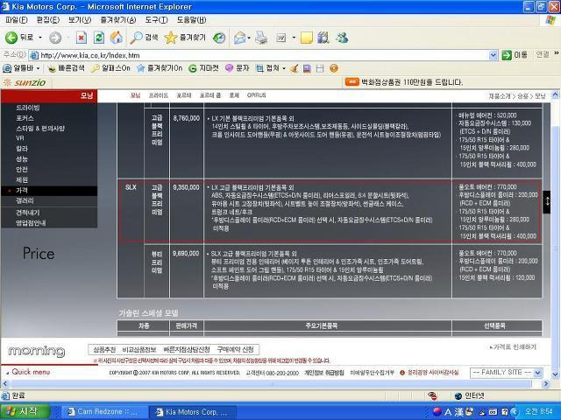Click the 문자 message toolbar item
Viewport: 561px width, 420px height.
coord(237,68)
